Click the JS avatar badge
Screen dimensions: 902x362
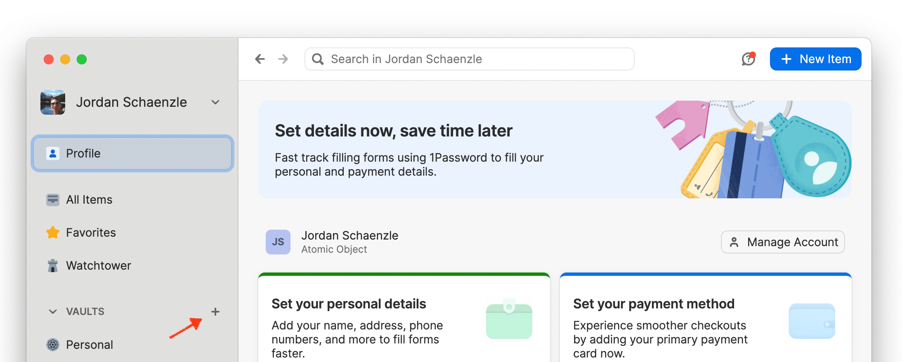pyautogui.click(x=278, y=242)
